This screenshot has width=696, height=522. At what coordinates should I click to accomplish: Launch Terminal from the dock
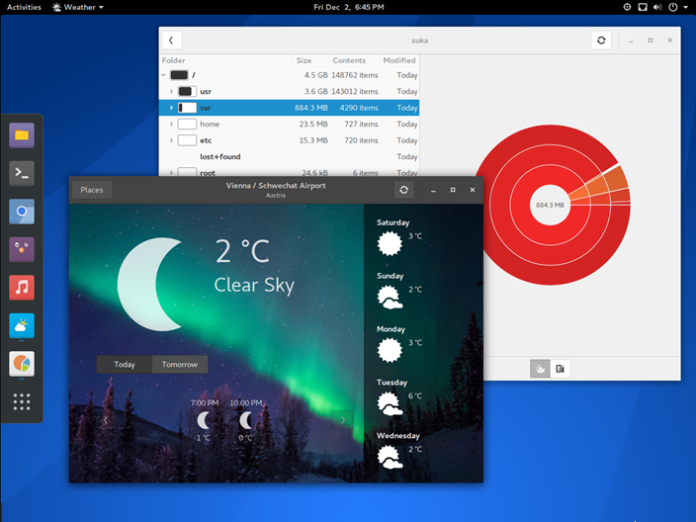click(22, 173)
